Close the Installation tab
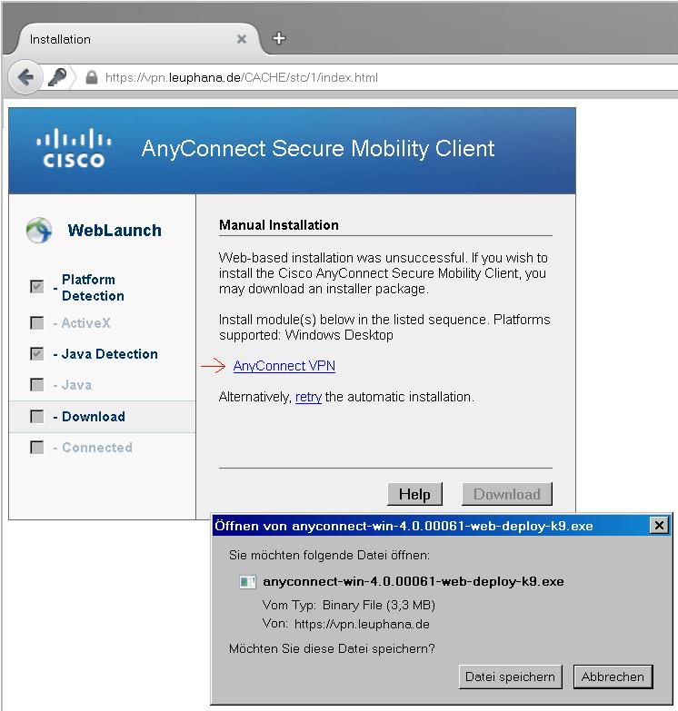678x711 pixels. [x=242, y=39]
